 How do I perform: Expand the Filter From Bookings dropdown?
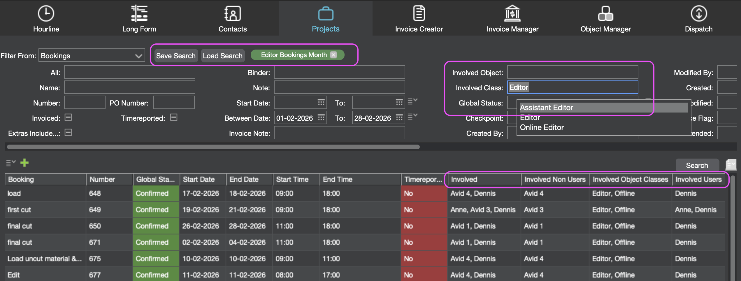click(138, 56)
